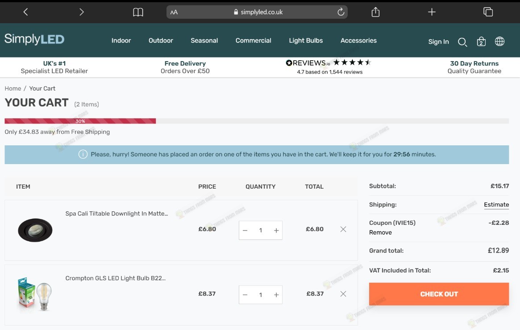Remove the IVIE15 coupon

pyautogui.click(x=380, y=233)
